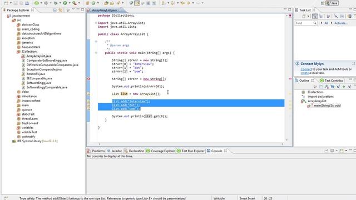Select the threadLearn package

(29, 118)
